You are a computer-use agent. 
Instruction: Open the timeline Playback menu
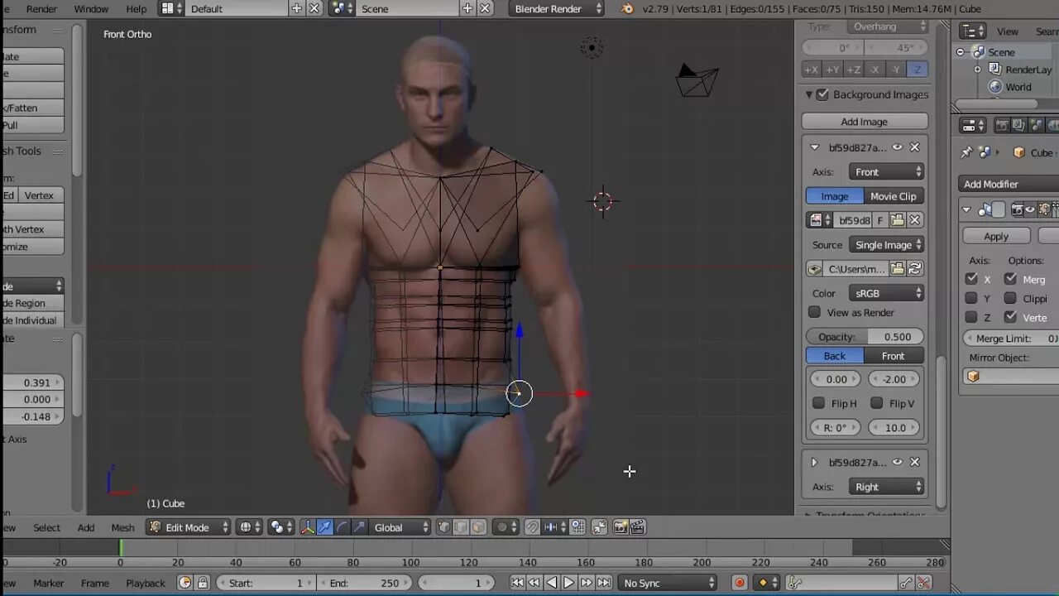click(146, 583)
